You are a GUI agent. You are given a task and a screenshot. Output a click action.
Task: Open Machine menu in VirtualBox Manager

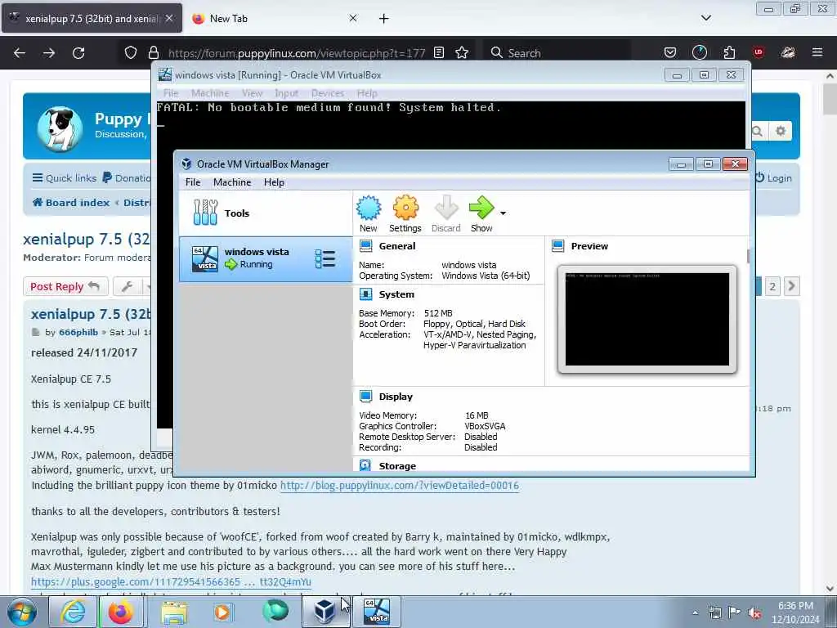[232, 182]
